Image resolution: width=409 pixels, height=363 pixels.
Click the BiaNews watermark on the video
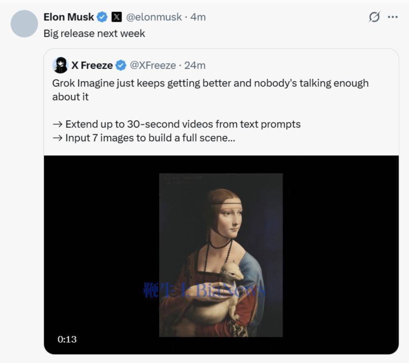tap(204, 290)
